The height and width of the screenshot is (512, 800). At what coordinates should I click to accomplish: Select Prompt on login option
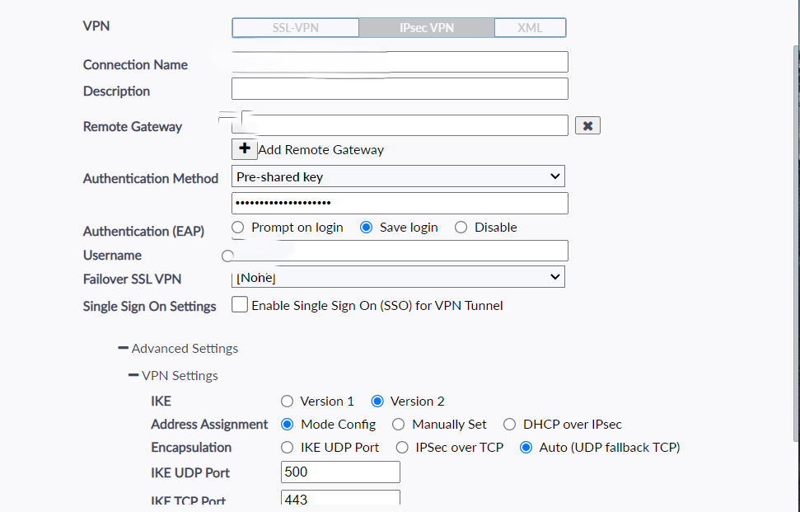(238, 228)
